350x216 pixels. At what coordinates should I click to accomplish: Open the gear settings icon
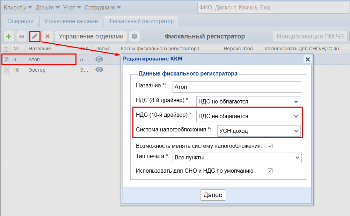coord(134,36)
